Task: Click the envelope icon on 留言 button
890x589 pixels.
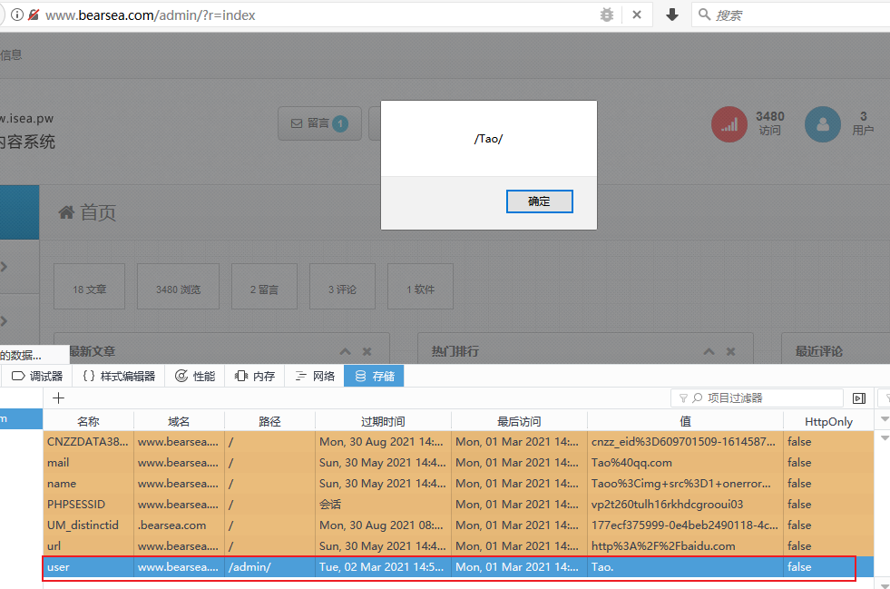Action: [297, 123]
